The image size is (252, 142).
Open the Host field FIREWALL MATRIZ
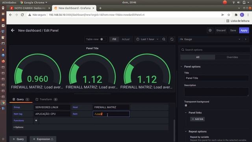pos(111,107)
